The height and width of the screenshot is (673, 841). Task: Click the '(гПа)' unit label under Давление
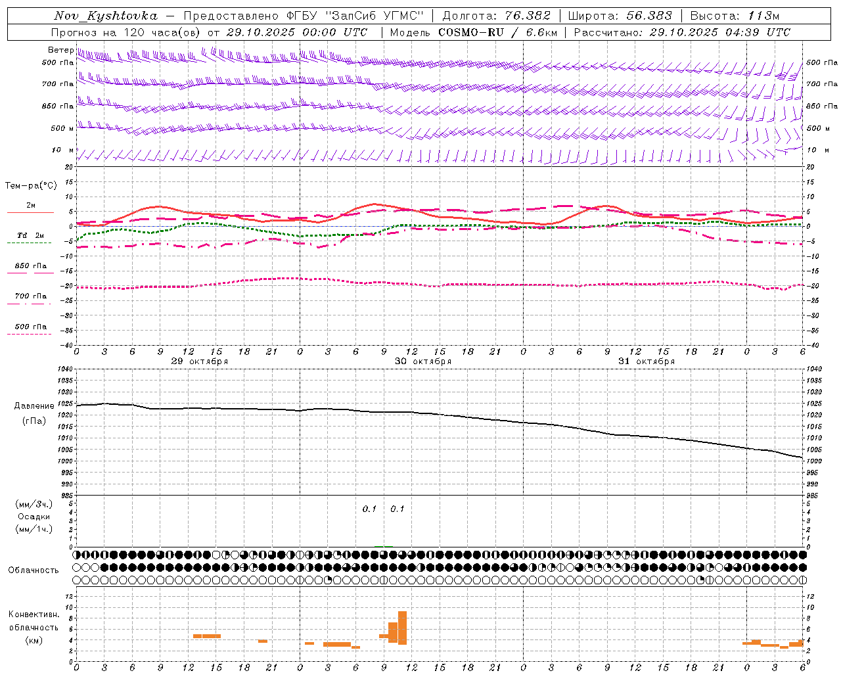(x=34, y=421)
